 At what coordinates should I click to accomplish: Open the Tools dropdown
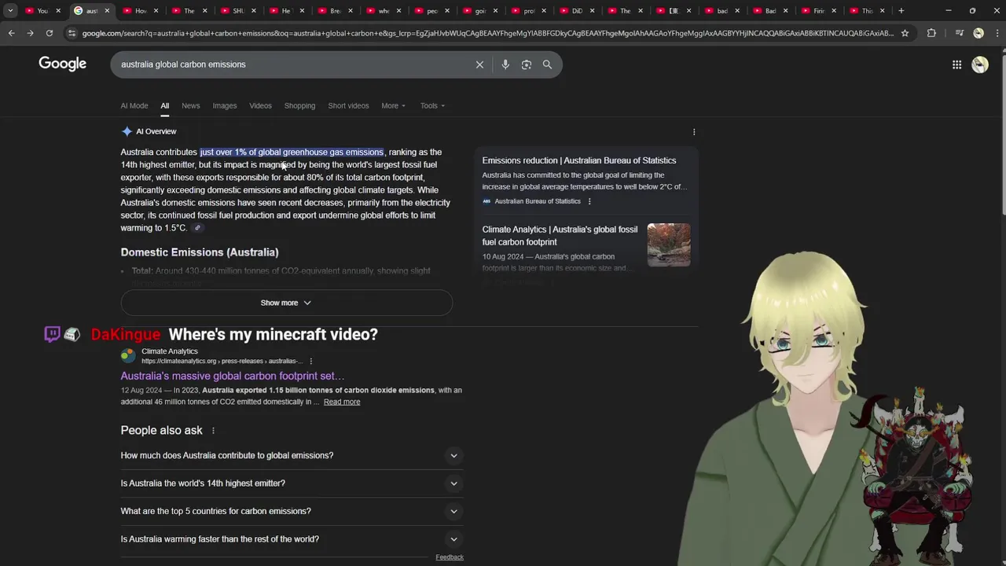click(432, 105)
